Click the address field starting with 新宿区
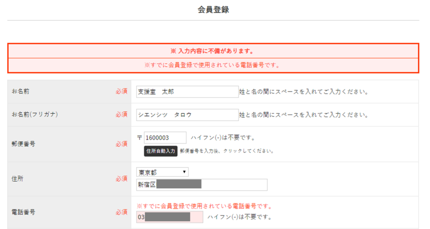The image size is (430, 229). (202, 185)
